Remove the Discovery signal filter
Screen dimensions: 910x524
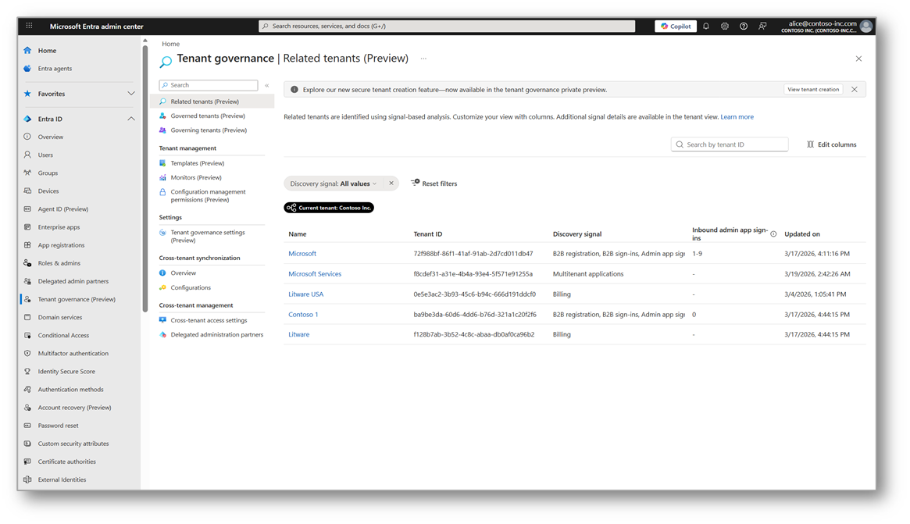[x=391, y=184]
